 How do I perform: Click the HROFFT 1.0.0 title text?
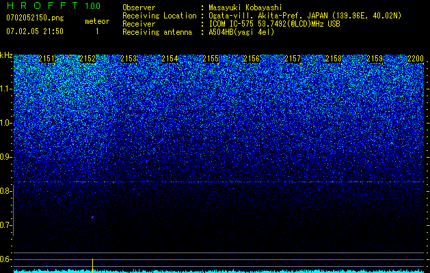pos(53,5)
